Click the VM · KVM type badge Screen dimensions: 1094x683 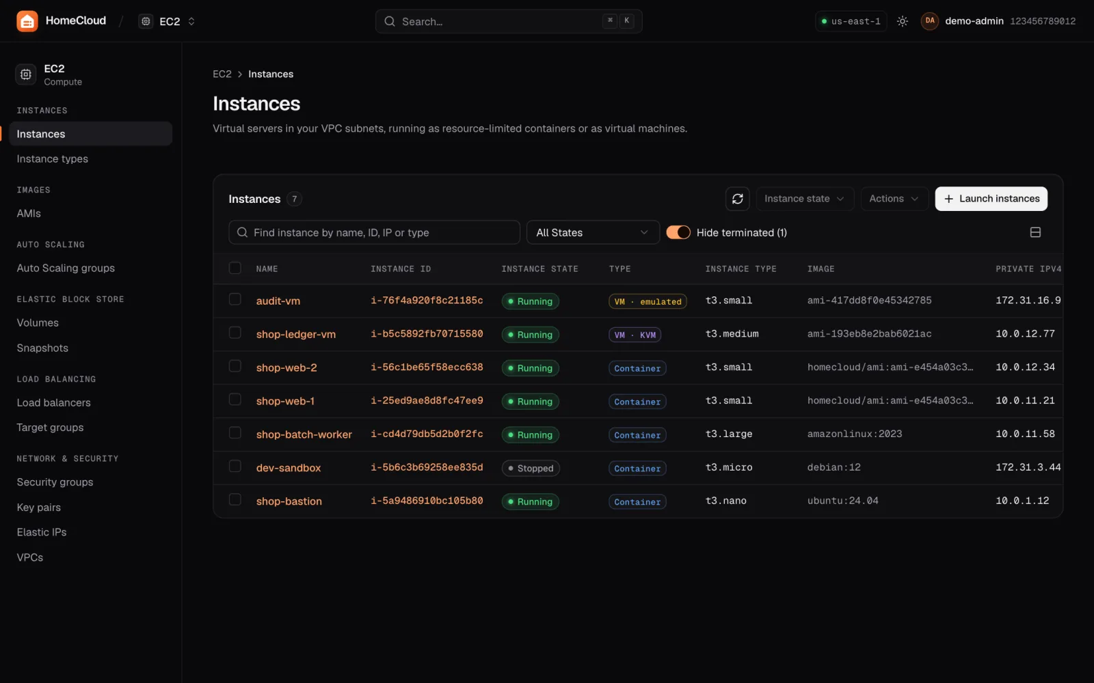pos(635,335)
